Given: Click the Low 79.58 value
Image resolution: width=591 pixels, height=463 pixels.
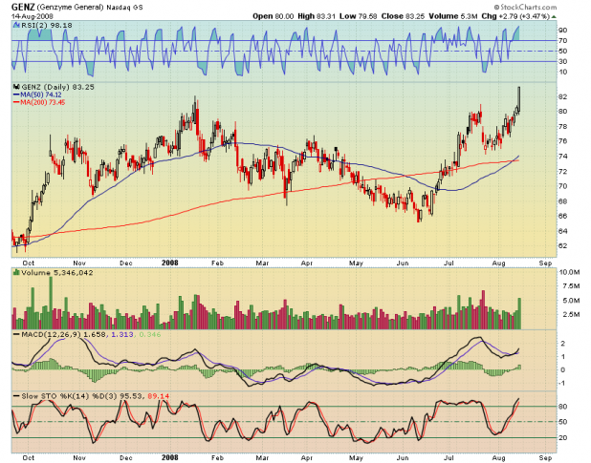Looking at the screenshot, I should [358, 16].
